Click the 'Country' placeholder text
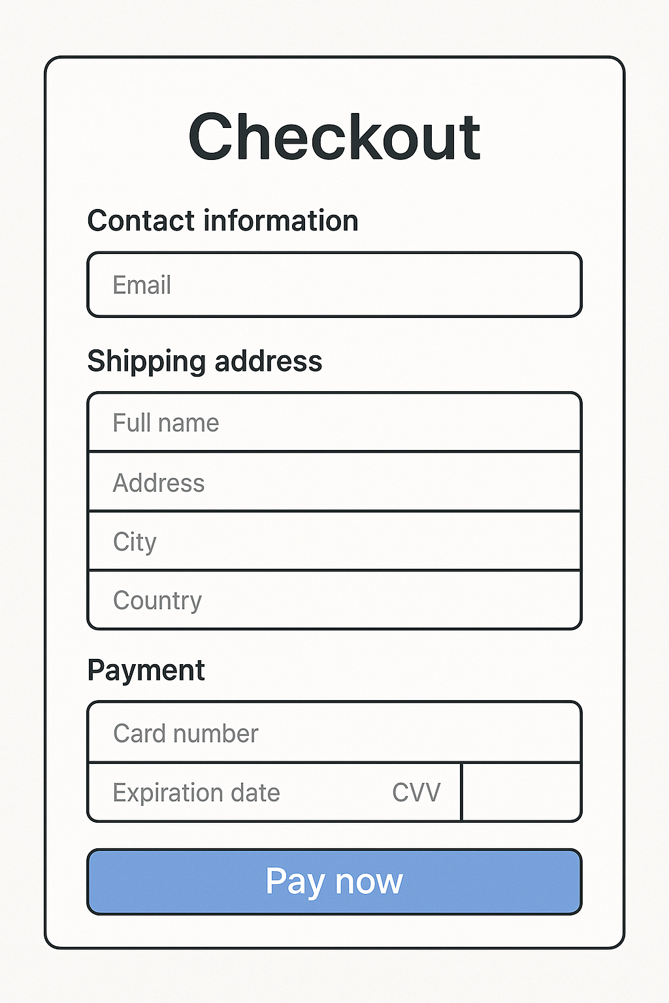 157,601
